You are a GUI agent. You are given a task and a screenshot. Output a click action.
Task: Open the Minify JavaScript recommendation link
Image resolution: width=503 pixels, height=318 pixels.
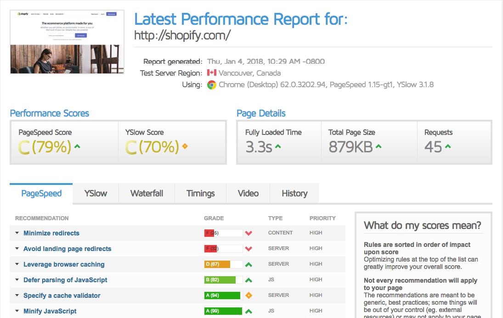[50, 311]
